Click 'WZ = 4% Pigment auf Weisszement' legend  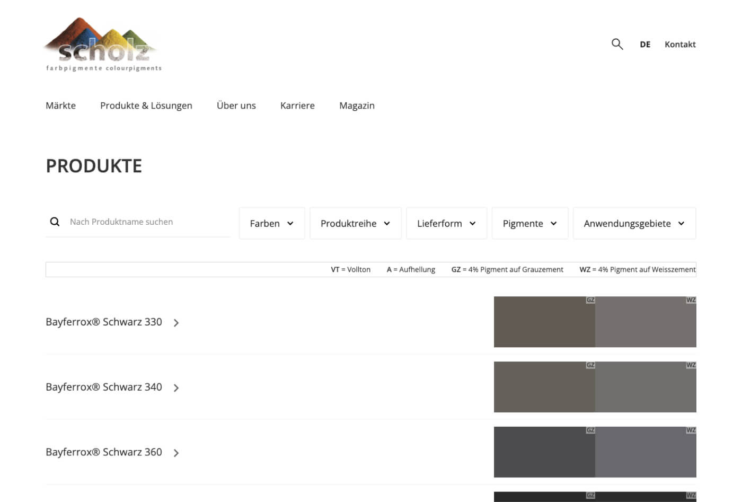point(638,269)
